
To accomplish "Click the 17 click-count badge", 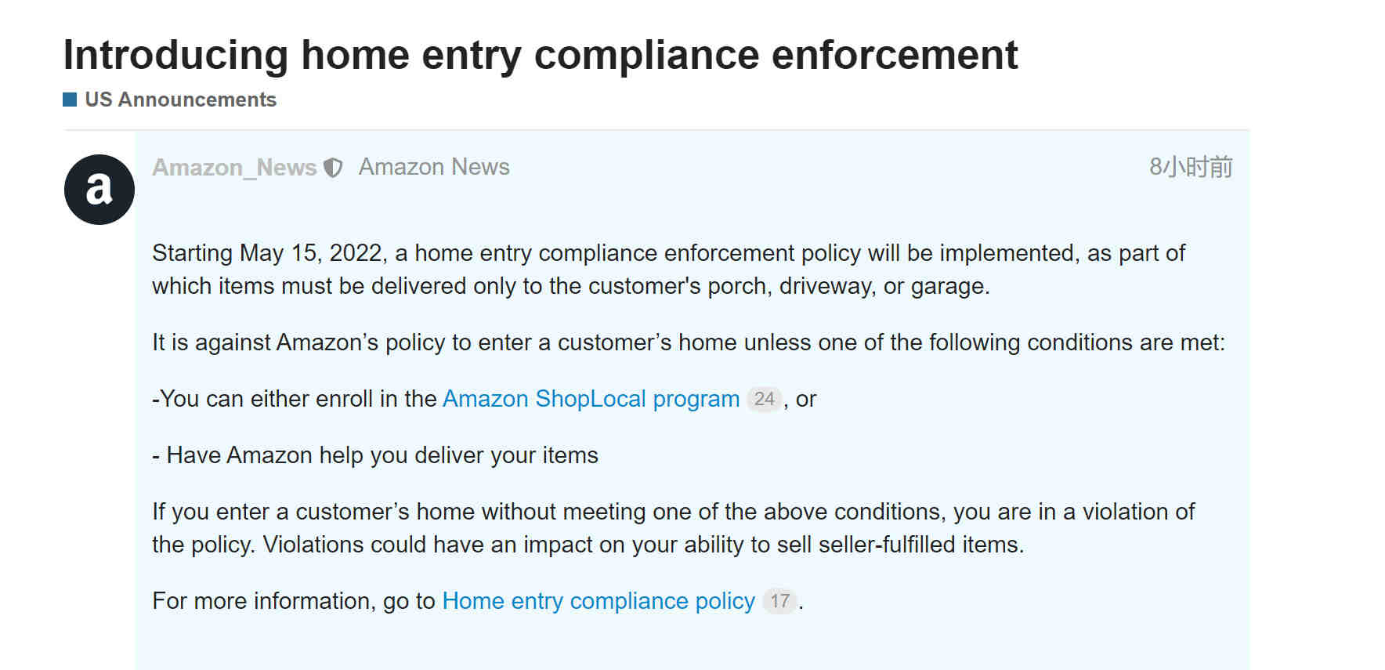I will [x=779, y=601].
